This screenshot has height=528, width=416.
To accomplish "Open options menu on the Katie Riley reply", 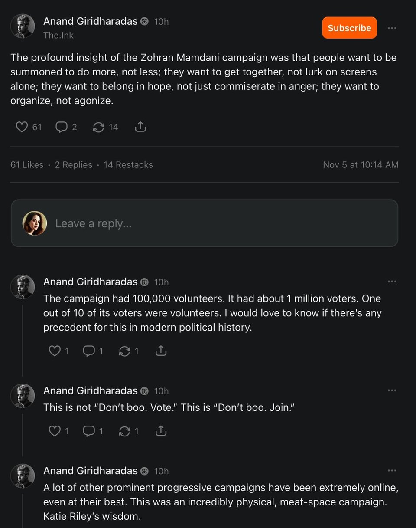I will [392, 470].
